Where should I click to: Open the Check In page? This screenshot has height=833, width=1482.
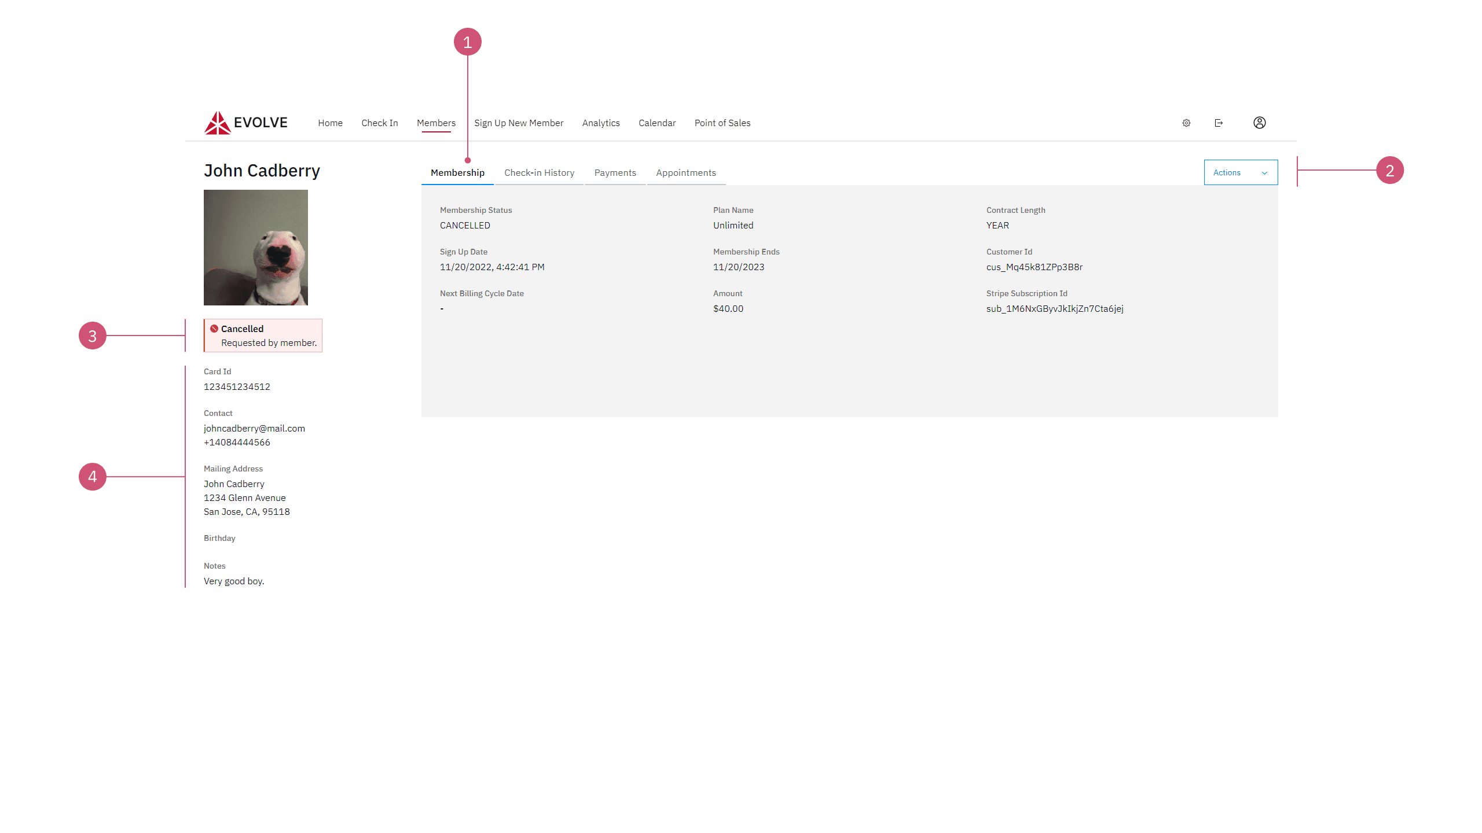pyautogui.click(x=380, y=123)
